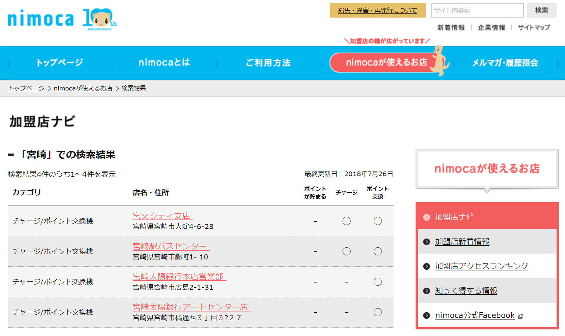Click the bullet icon beside 加盟店ナビ
Viewport: 565px width, 336px height.
pyautogui.click(x=426, y=217)
